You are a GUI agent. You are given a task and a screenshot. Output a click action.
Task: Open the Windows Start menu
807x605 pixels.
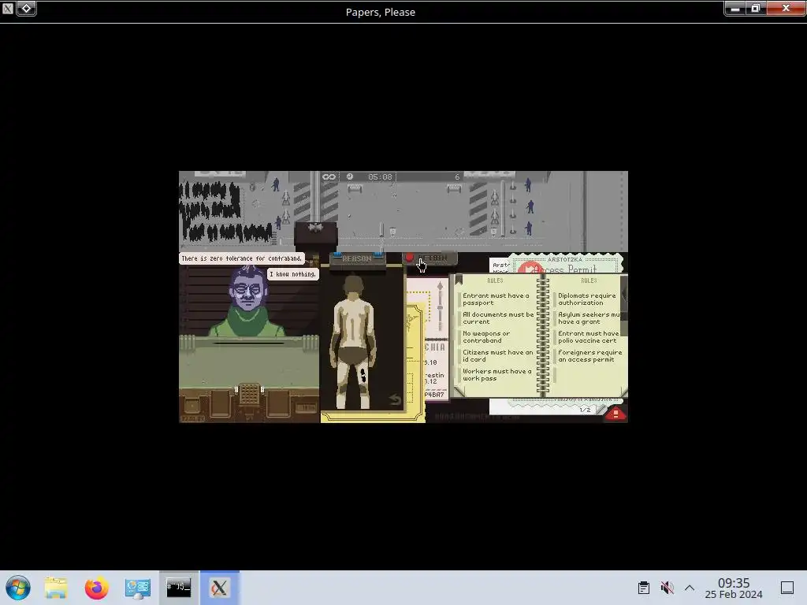click(x=18, y=588)
